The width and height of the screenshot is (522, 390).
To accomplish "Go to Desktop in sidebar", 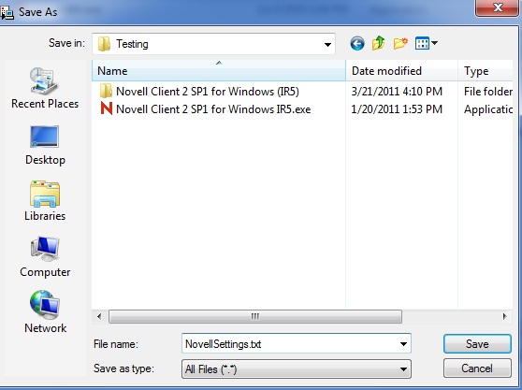I will click(45, 145).
